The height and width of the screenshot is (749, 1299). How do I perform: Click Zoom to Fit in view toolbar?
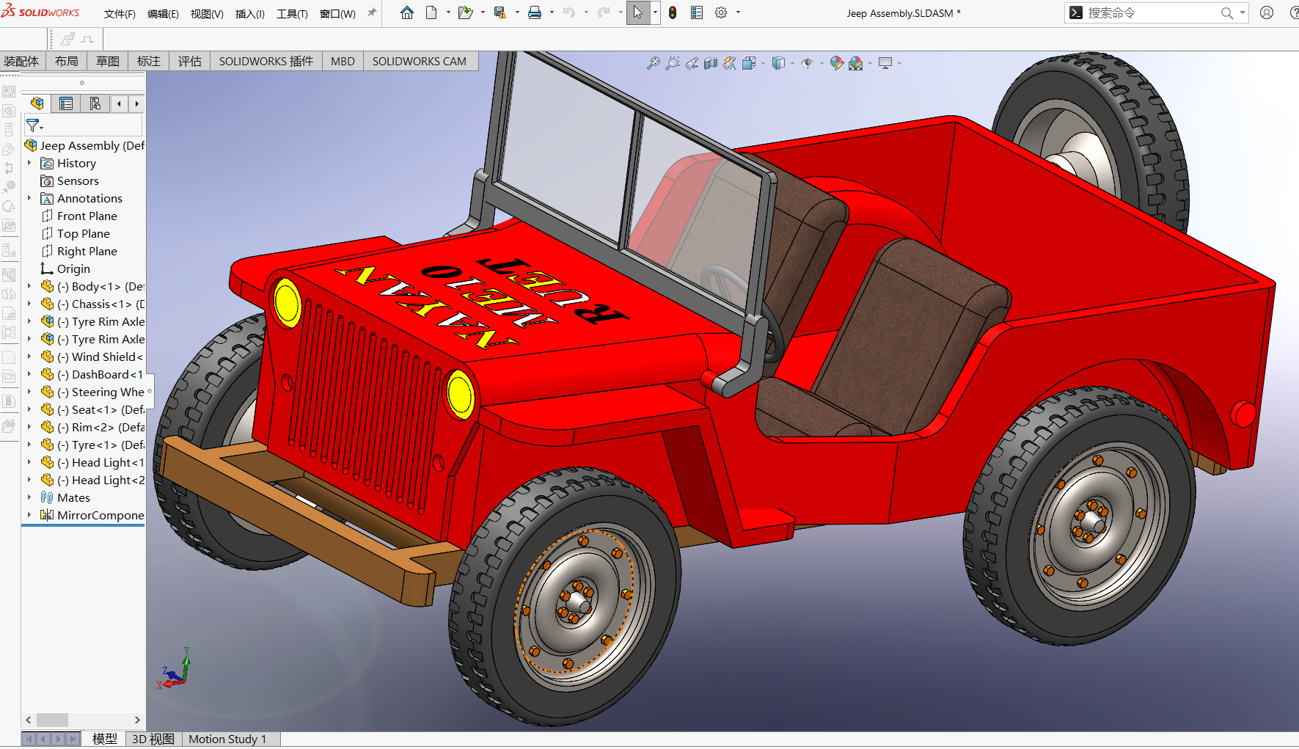pyautogui.click(x=653, y=63)
